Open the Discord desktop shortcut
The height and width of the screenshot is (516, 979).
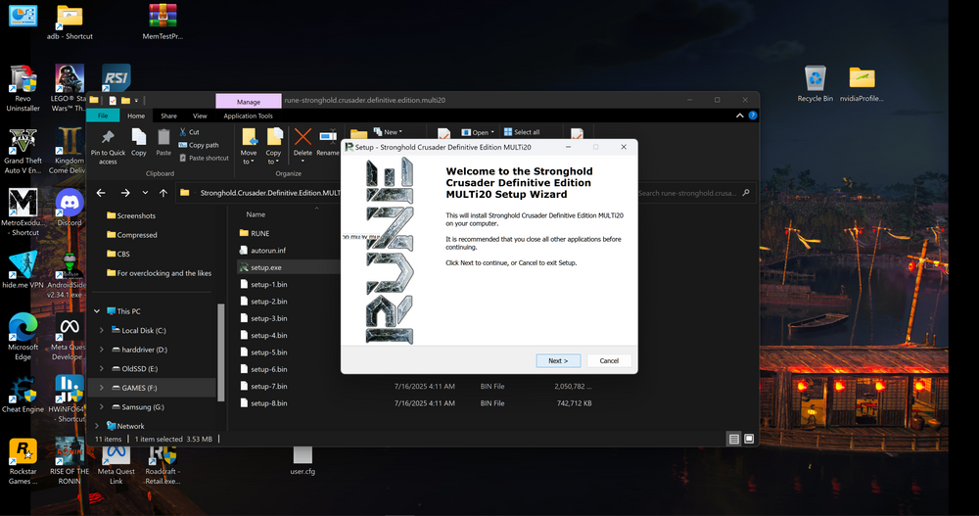(x=70, y=208)
